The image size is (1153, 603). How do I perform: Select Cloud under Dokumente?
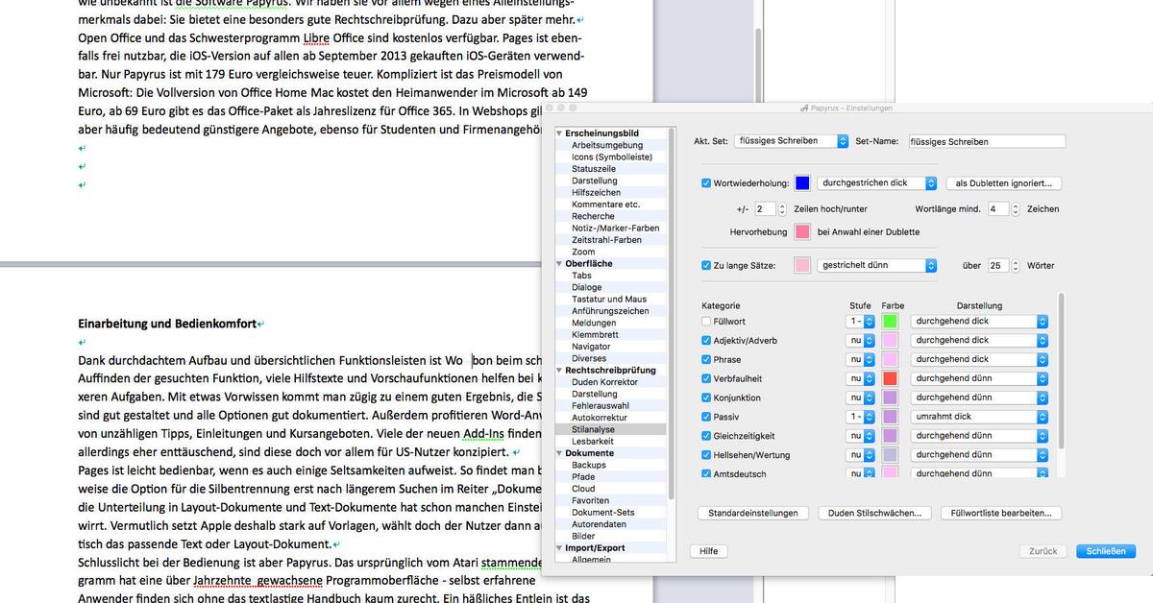point(583,488)
